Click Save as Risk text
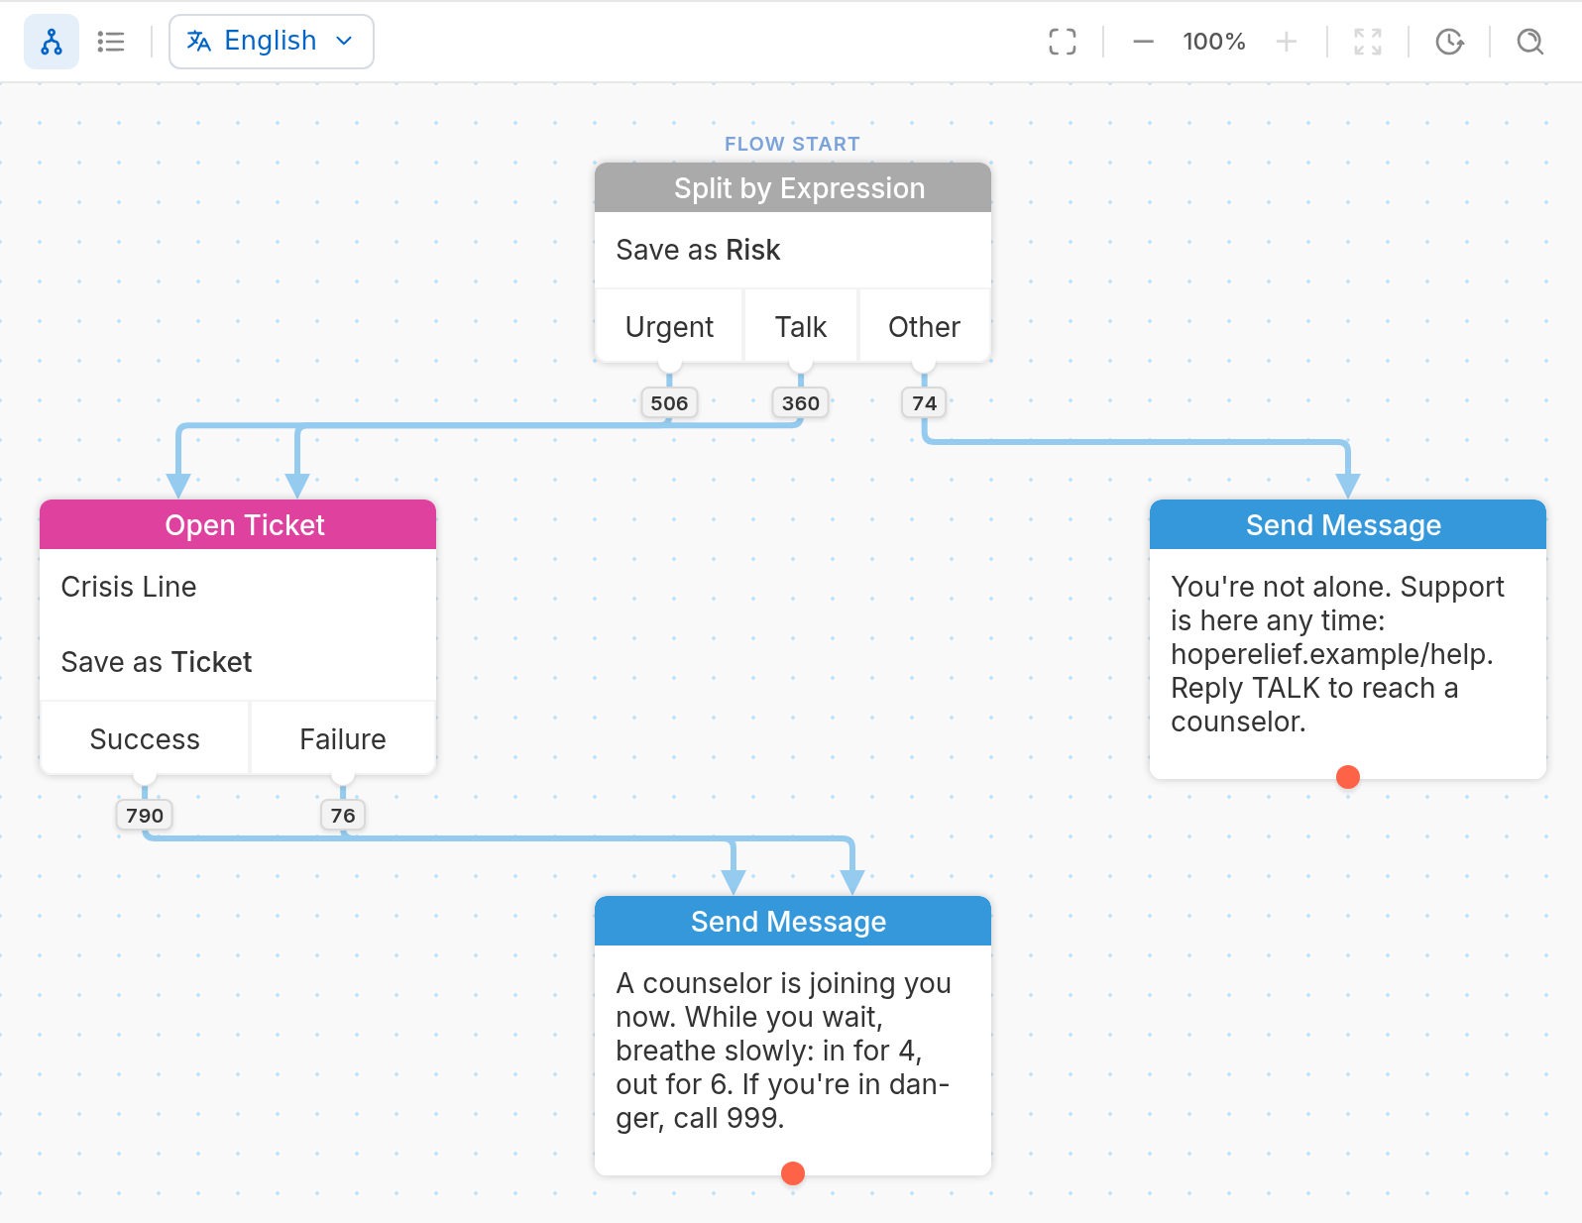The image size is (1582, 1223). click(698, 250)
